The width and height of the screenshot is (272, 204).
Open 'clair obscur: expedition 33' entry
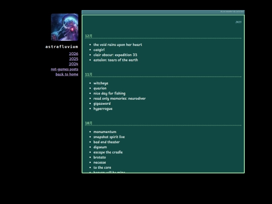click(115, 55)
